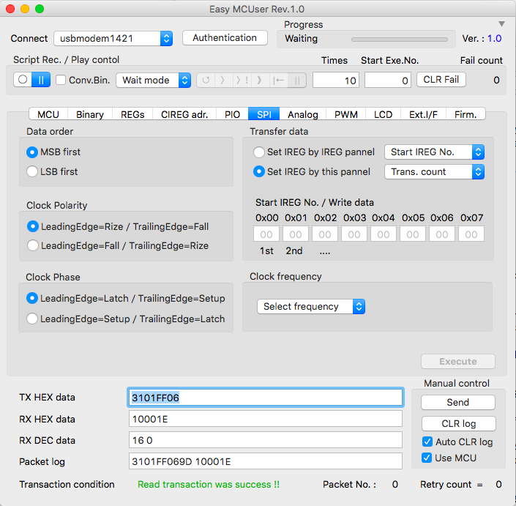This screenshot has height=506, width=516.
Task: Click the 0x04 write data field
Action: pos(384,234)
